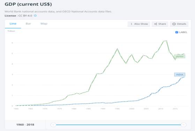Select the Line tab
This screenshot has width=195, height=131.
tap(13, 24)
